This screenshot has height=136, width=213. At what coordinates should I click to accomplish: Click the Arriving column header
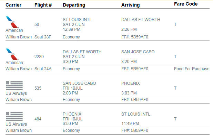130,5
